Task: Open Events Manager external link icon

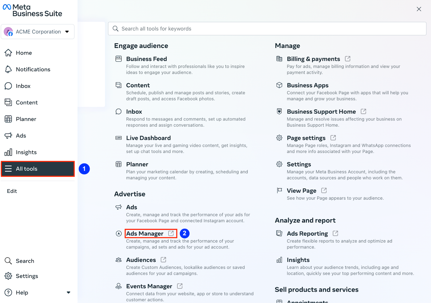Action: point(180,286)
